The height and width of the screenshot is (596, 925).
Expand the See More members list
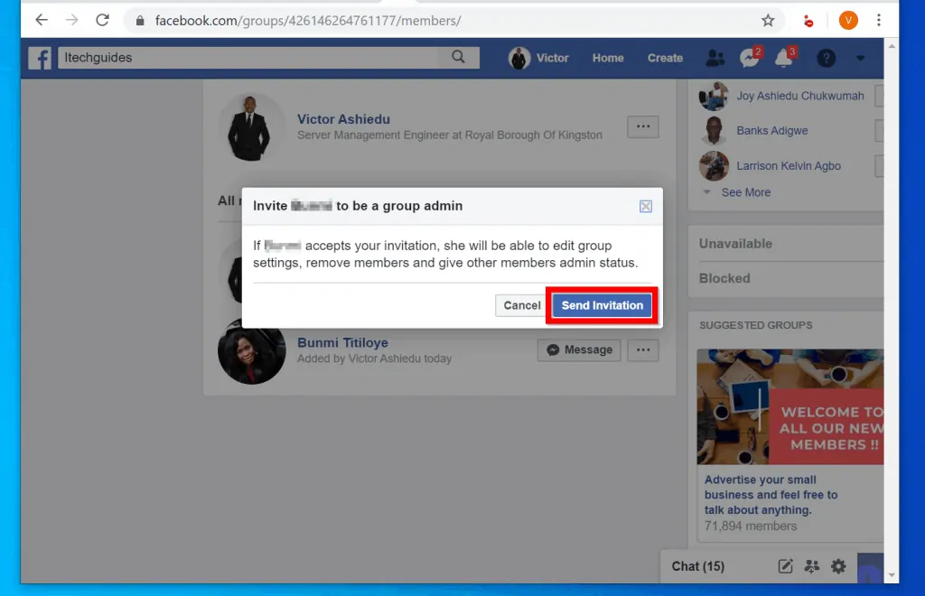pos(746,192)
